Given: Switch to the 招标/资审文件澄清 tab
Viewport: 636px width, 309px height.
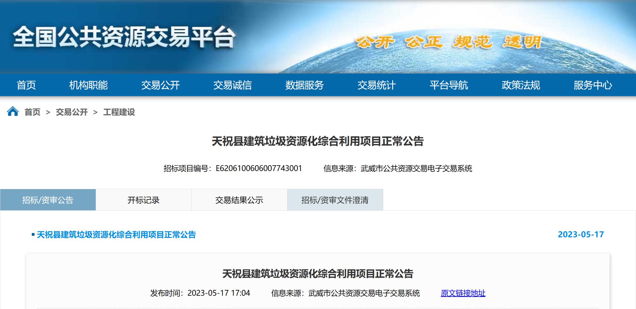Looking at the screenshot, I should (x=335, y=200).
